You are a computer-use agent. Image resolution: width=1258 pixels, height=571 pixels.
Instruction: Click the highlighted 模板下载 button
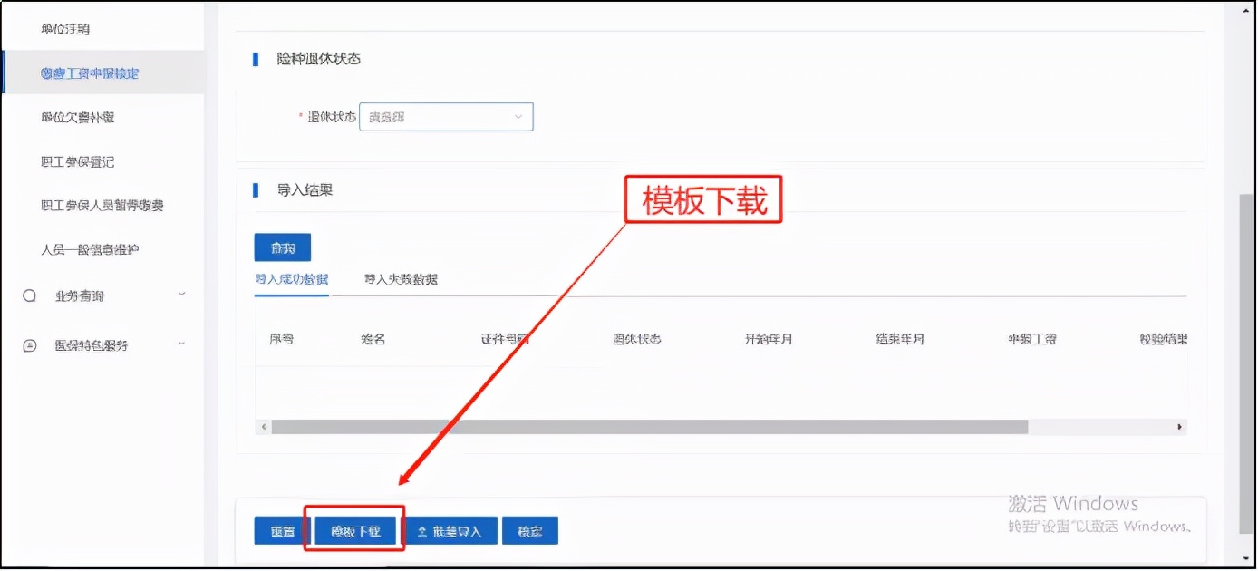[x=354, y=531]
